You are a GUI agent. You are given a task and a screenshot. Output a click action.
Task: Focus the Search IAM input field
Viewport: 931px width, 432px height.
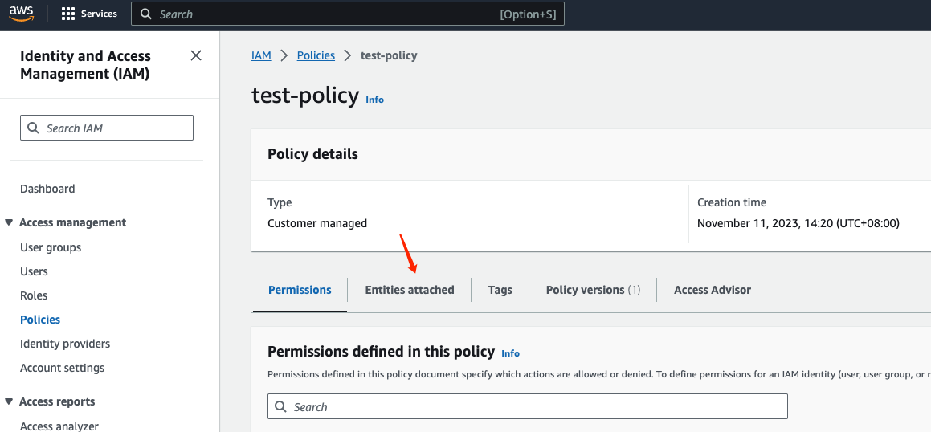(x=107, y=128)
